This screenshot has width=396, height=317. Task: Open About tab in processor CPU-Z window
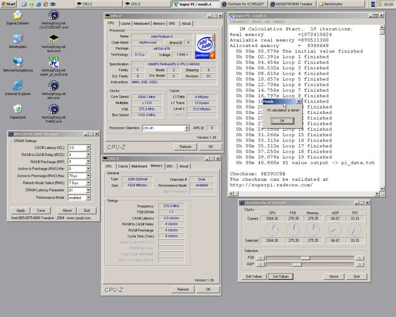pos(187,23)
